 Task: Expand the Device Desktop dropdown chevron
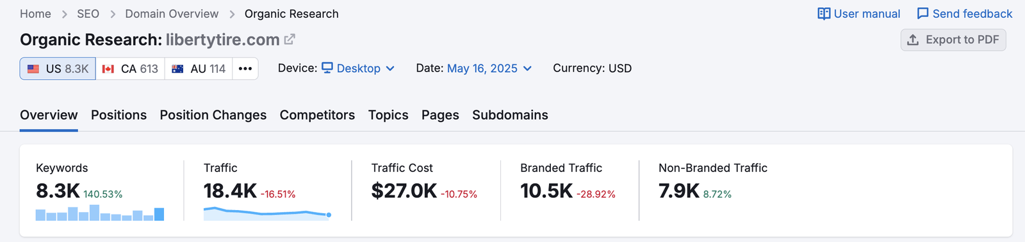coord(390,68)
